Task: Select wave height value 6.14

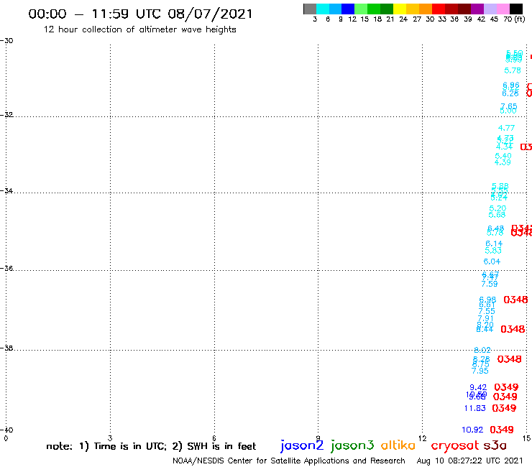Action: [494, 244]
